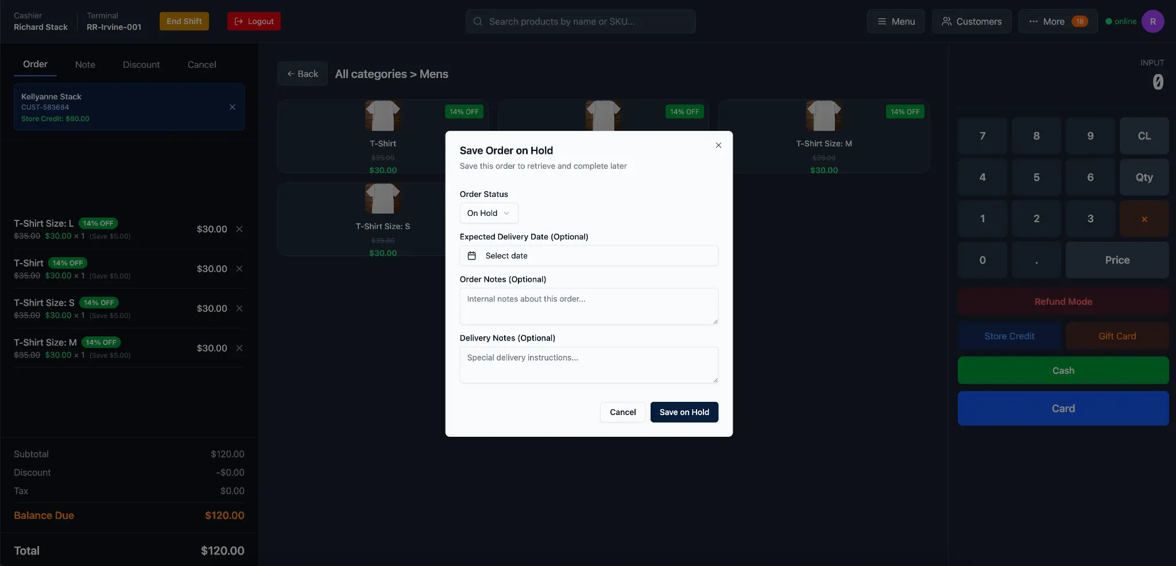Cancel the Save Order on Hold dialog

click(622, 412)
